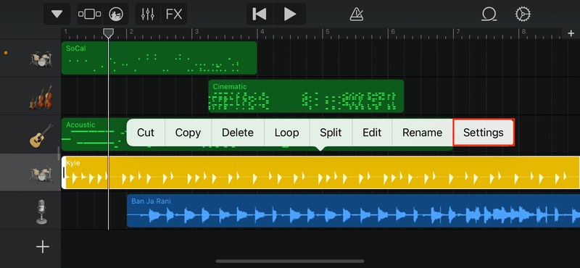The image size is (580, 268).
Task: Select the Acoustic region label
Action: (80, 125)
